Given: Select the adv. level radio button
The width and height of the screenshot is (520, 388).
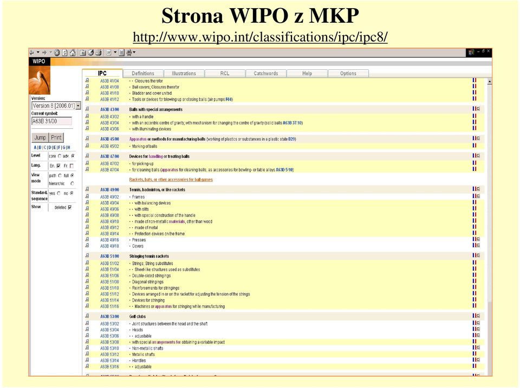Looking at the screenshot, I should tap(73, 156).
